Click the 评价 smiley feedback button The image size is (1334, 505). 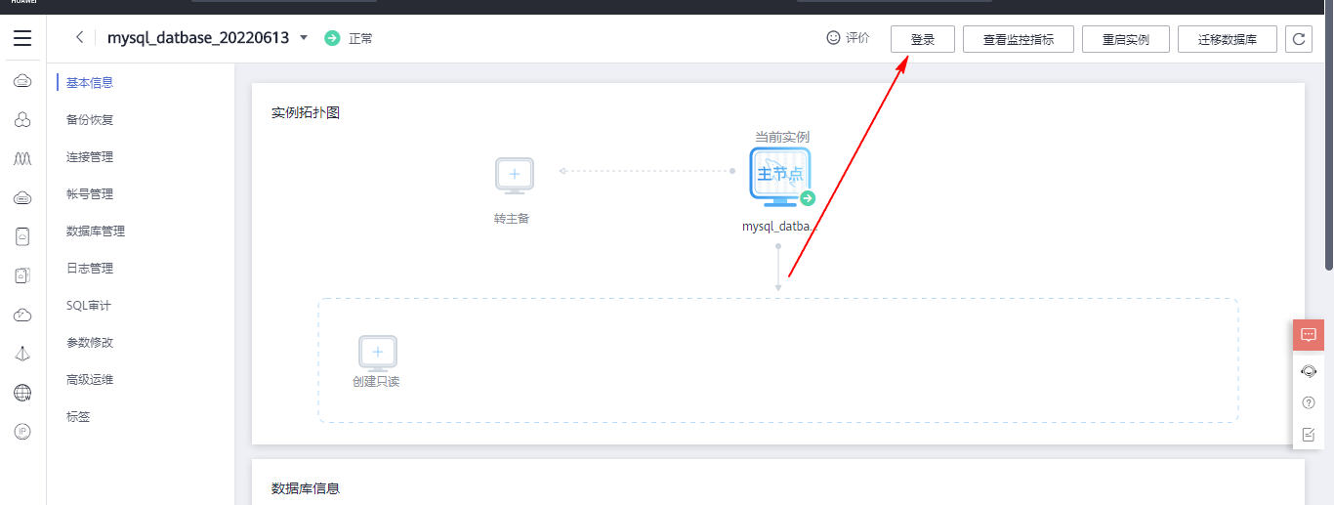848,38
